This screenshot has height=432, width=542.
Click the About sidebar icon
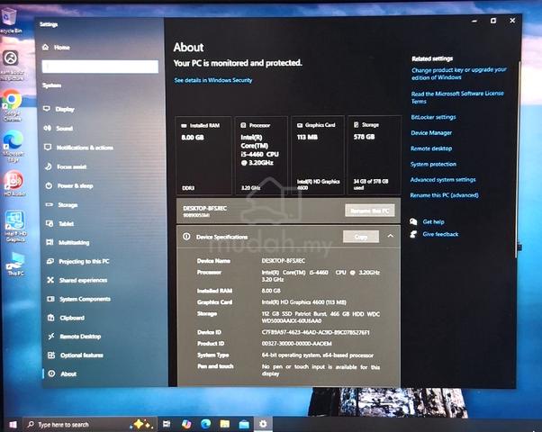tap(51, 373)
